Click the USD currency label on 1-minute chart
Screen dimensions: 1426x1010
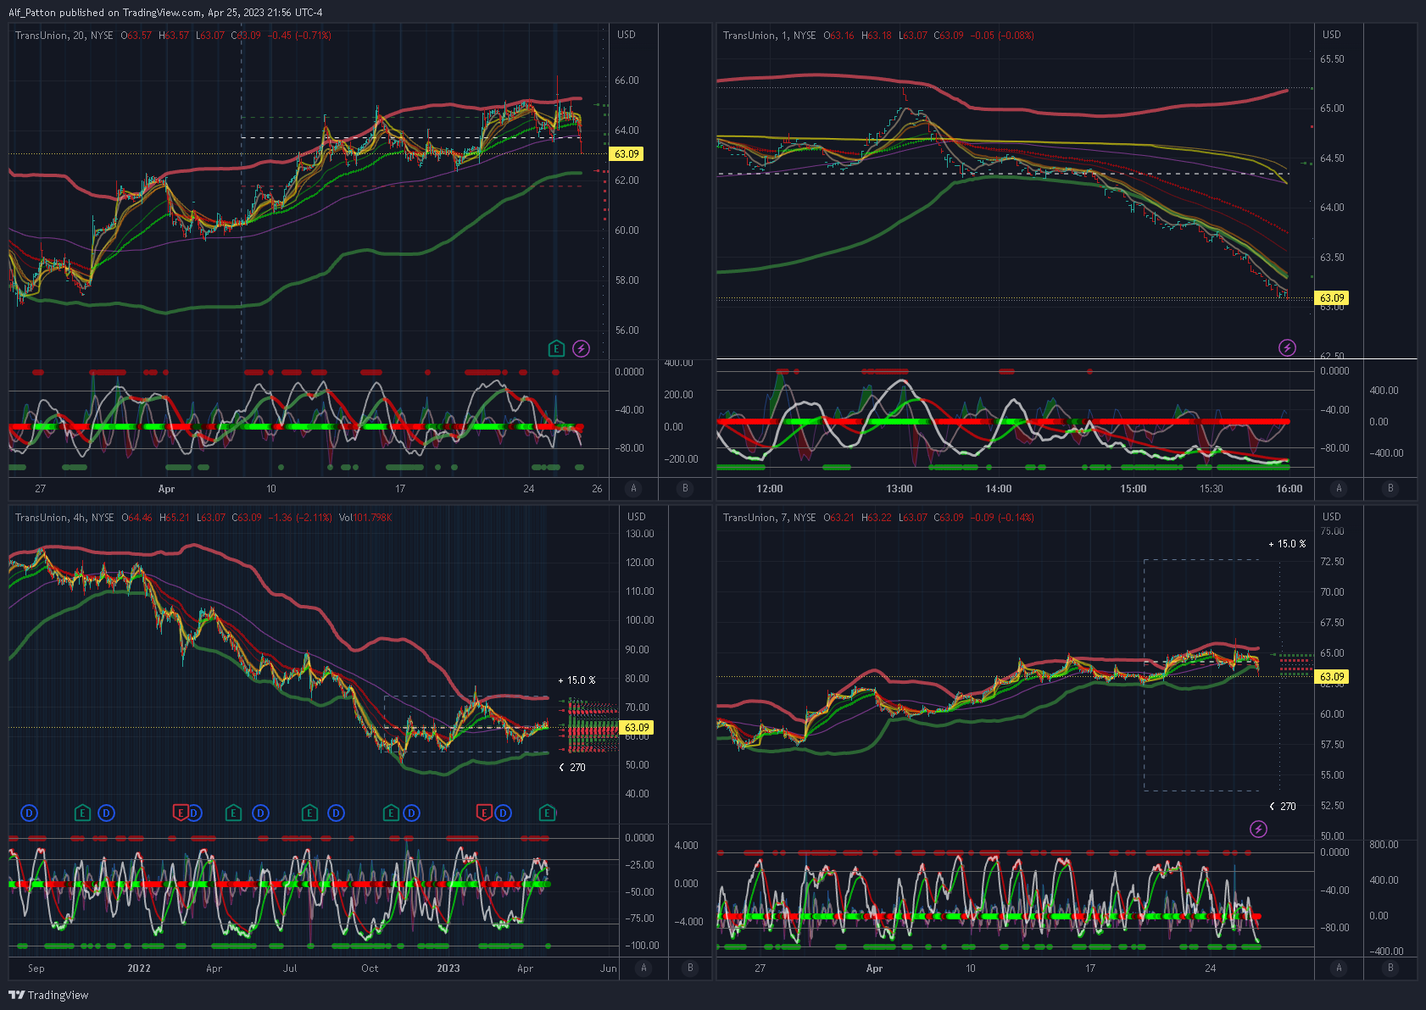click(1332, 35)
